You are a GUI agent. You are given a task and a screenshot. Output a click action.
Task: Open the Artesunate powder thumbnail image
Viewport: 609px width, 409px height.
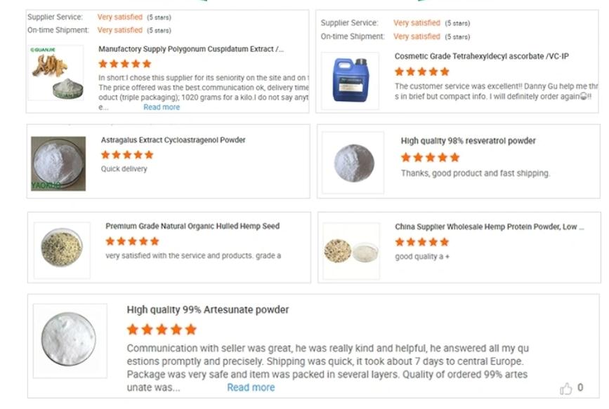click(69, 340)
